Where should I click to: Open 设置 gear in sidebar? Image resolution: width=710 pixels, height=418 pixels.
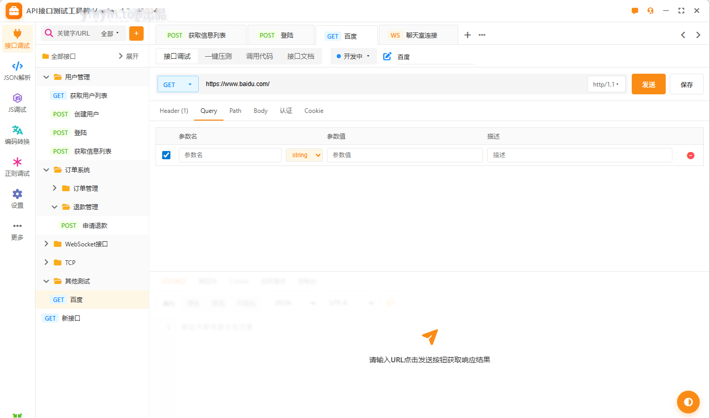point(18,199)
